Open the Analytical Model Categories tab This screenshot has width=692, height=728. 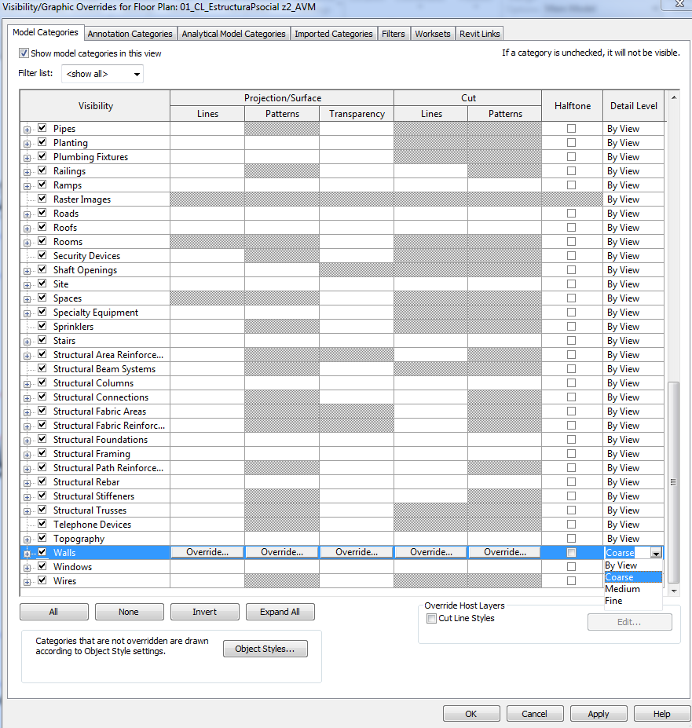pyautogui.click(x=233, y=34)
